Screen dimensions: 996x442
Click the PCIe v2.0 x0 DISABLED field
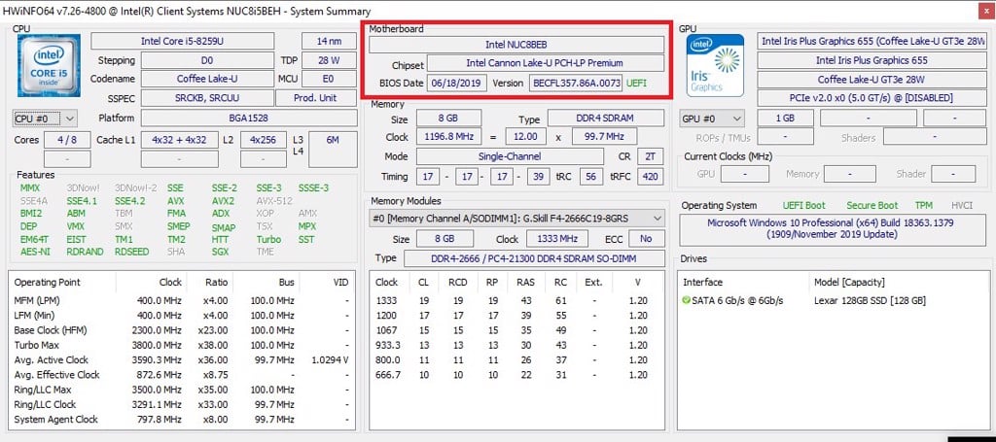pos(872,98)
